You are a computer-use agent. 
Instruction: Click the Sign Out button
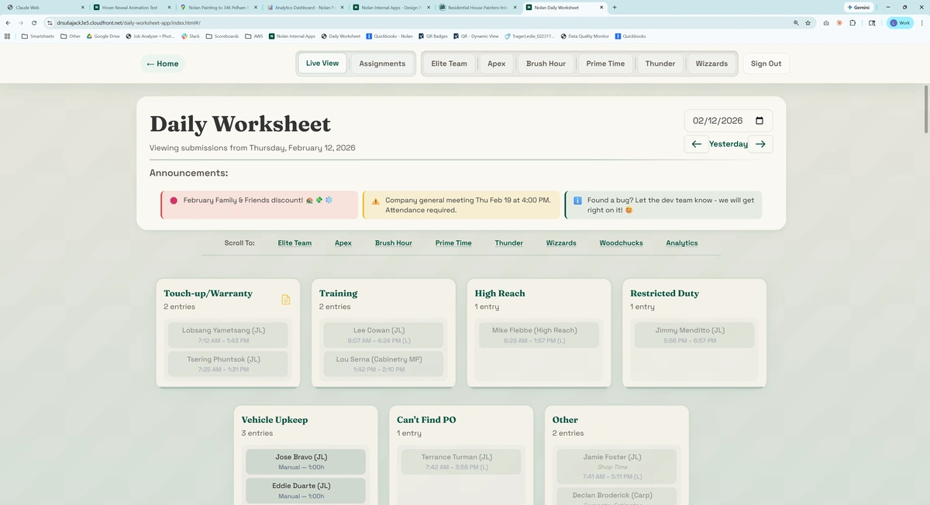point(766,64)
